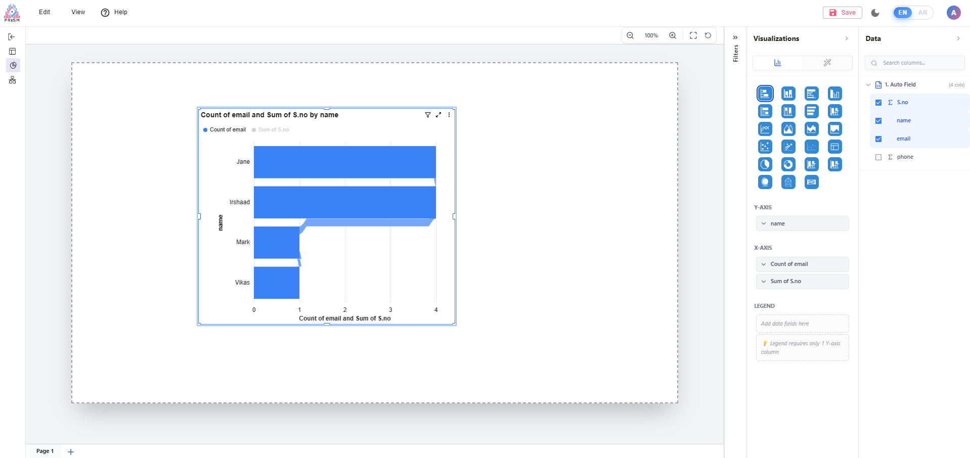Viewport: 970px width, 458px height.
Task: Switch language to AR
Action: [922, 13]
